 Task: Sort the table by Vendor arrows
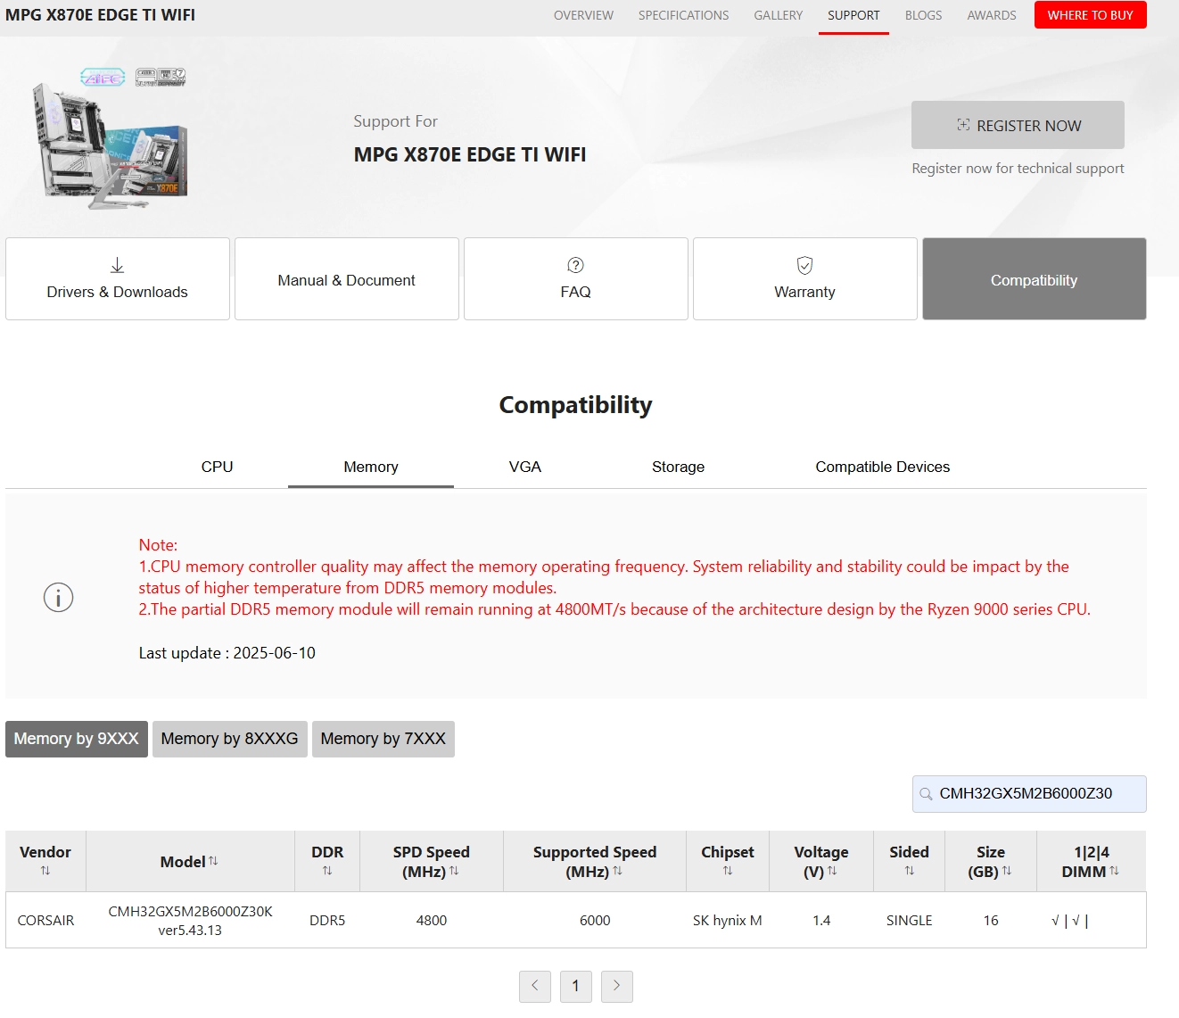[x=45, y=871]
